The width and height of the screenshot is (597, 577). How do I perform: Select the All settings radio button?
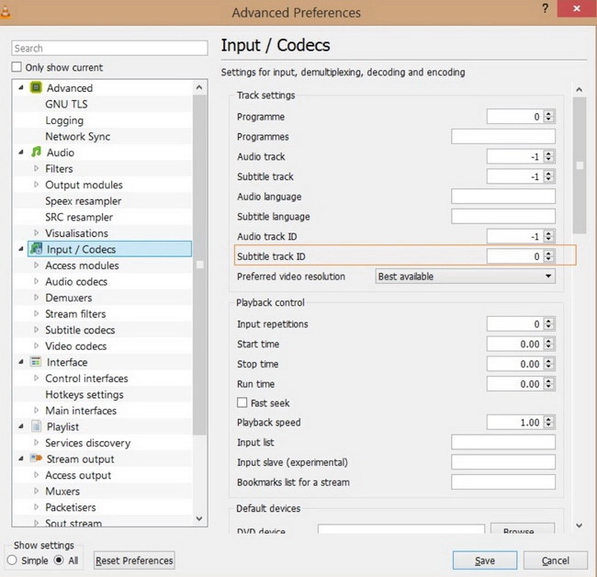59,560
